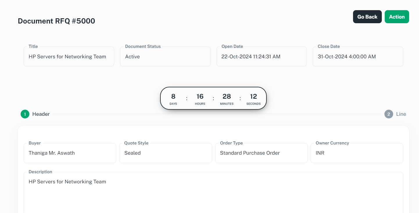Open the Order Type Standard Purchase Order field

tap(261, 153)
